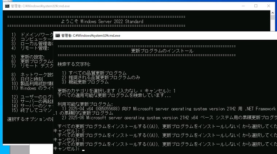The image size is (277, 154).
Task: Select menu line 13 サーバーの再起動
Action: (x=32, y=101)
